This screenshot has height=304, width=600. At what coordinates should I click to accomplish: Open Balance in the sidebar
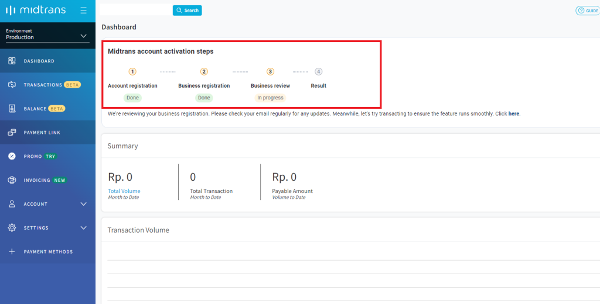click(x=47, y=109)
